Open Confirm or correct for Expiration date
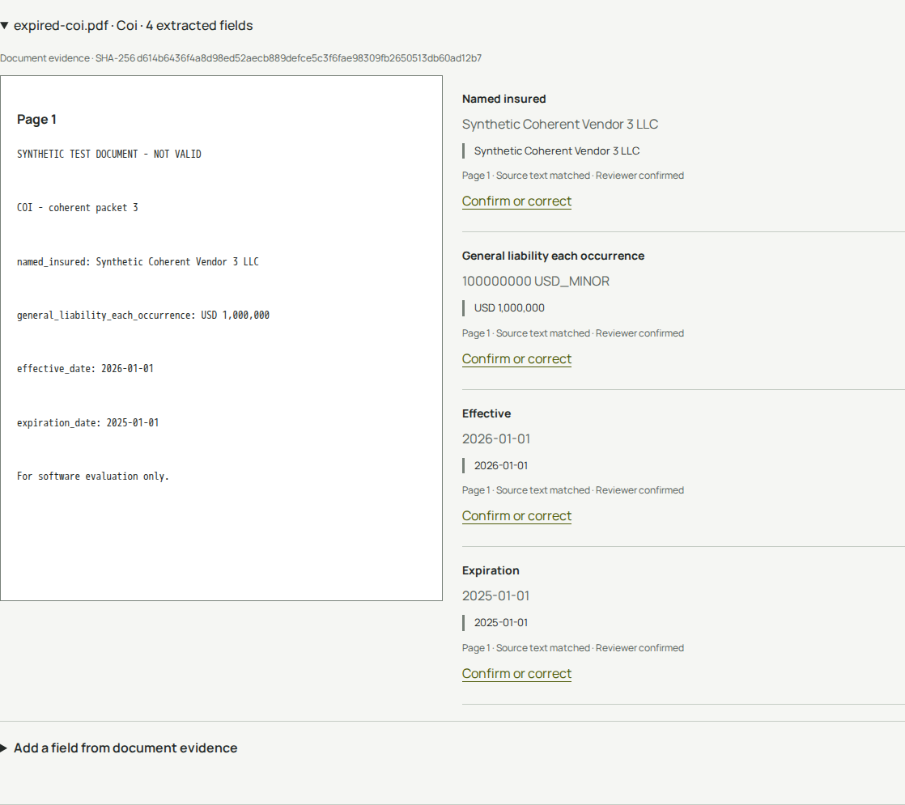 click(x=516, y=673)
